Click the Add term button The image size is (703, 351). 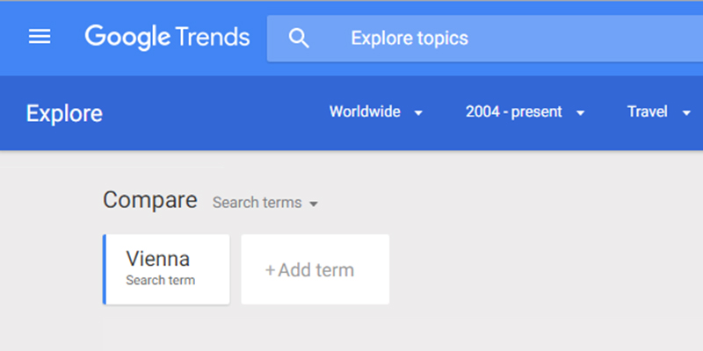pos(315,269)
